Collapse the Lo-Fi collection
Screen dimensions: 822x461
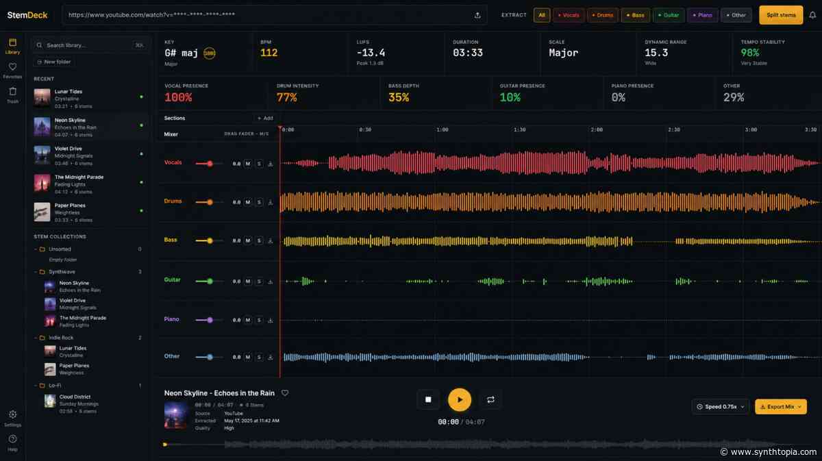click(35, 386)
